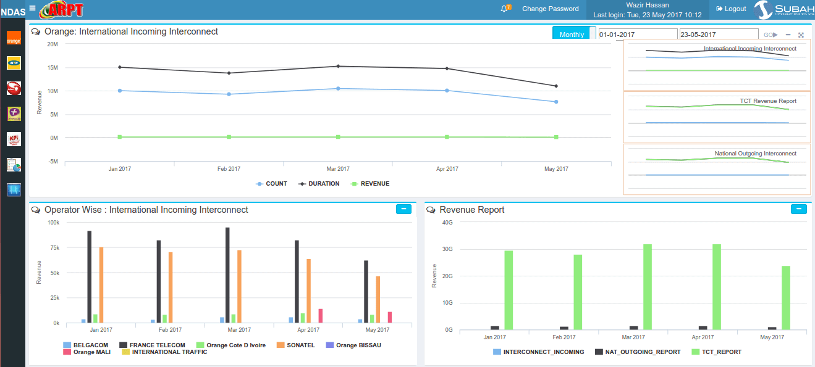This screenshot has width=815, height=367.
Task: Click the blue monitor icon in sidebar
Action: click(14, 190)
